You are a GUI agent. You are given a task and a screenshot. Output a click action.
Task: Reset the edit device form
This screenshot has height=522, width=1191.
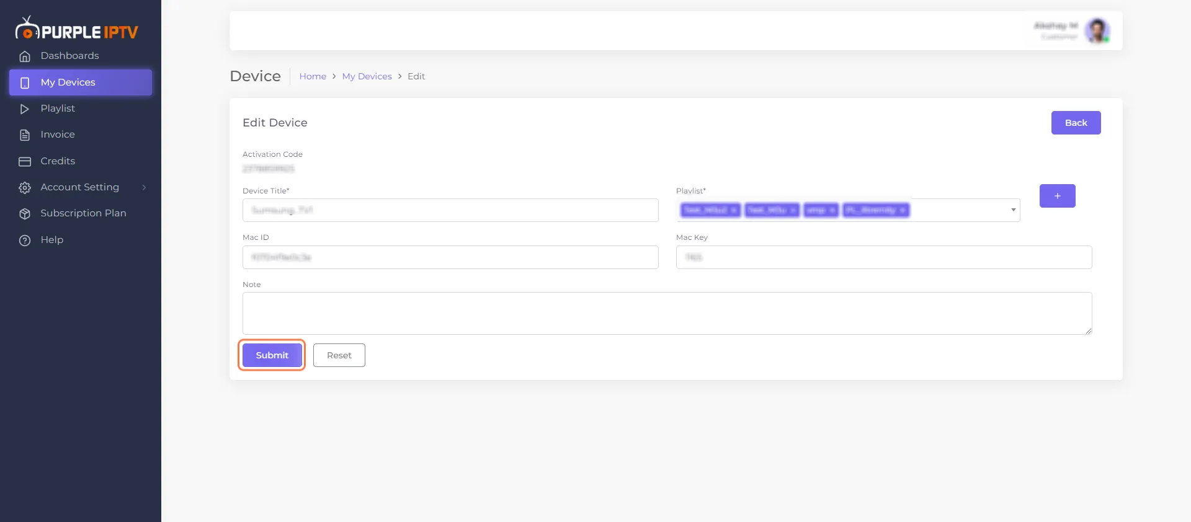coord(339,355)
